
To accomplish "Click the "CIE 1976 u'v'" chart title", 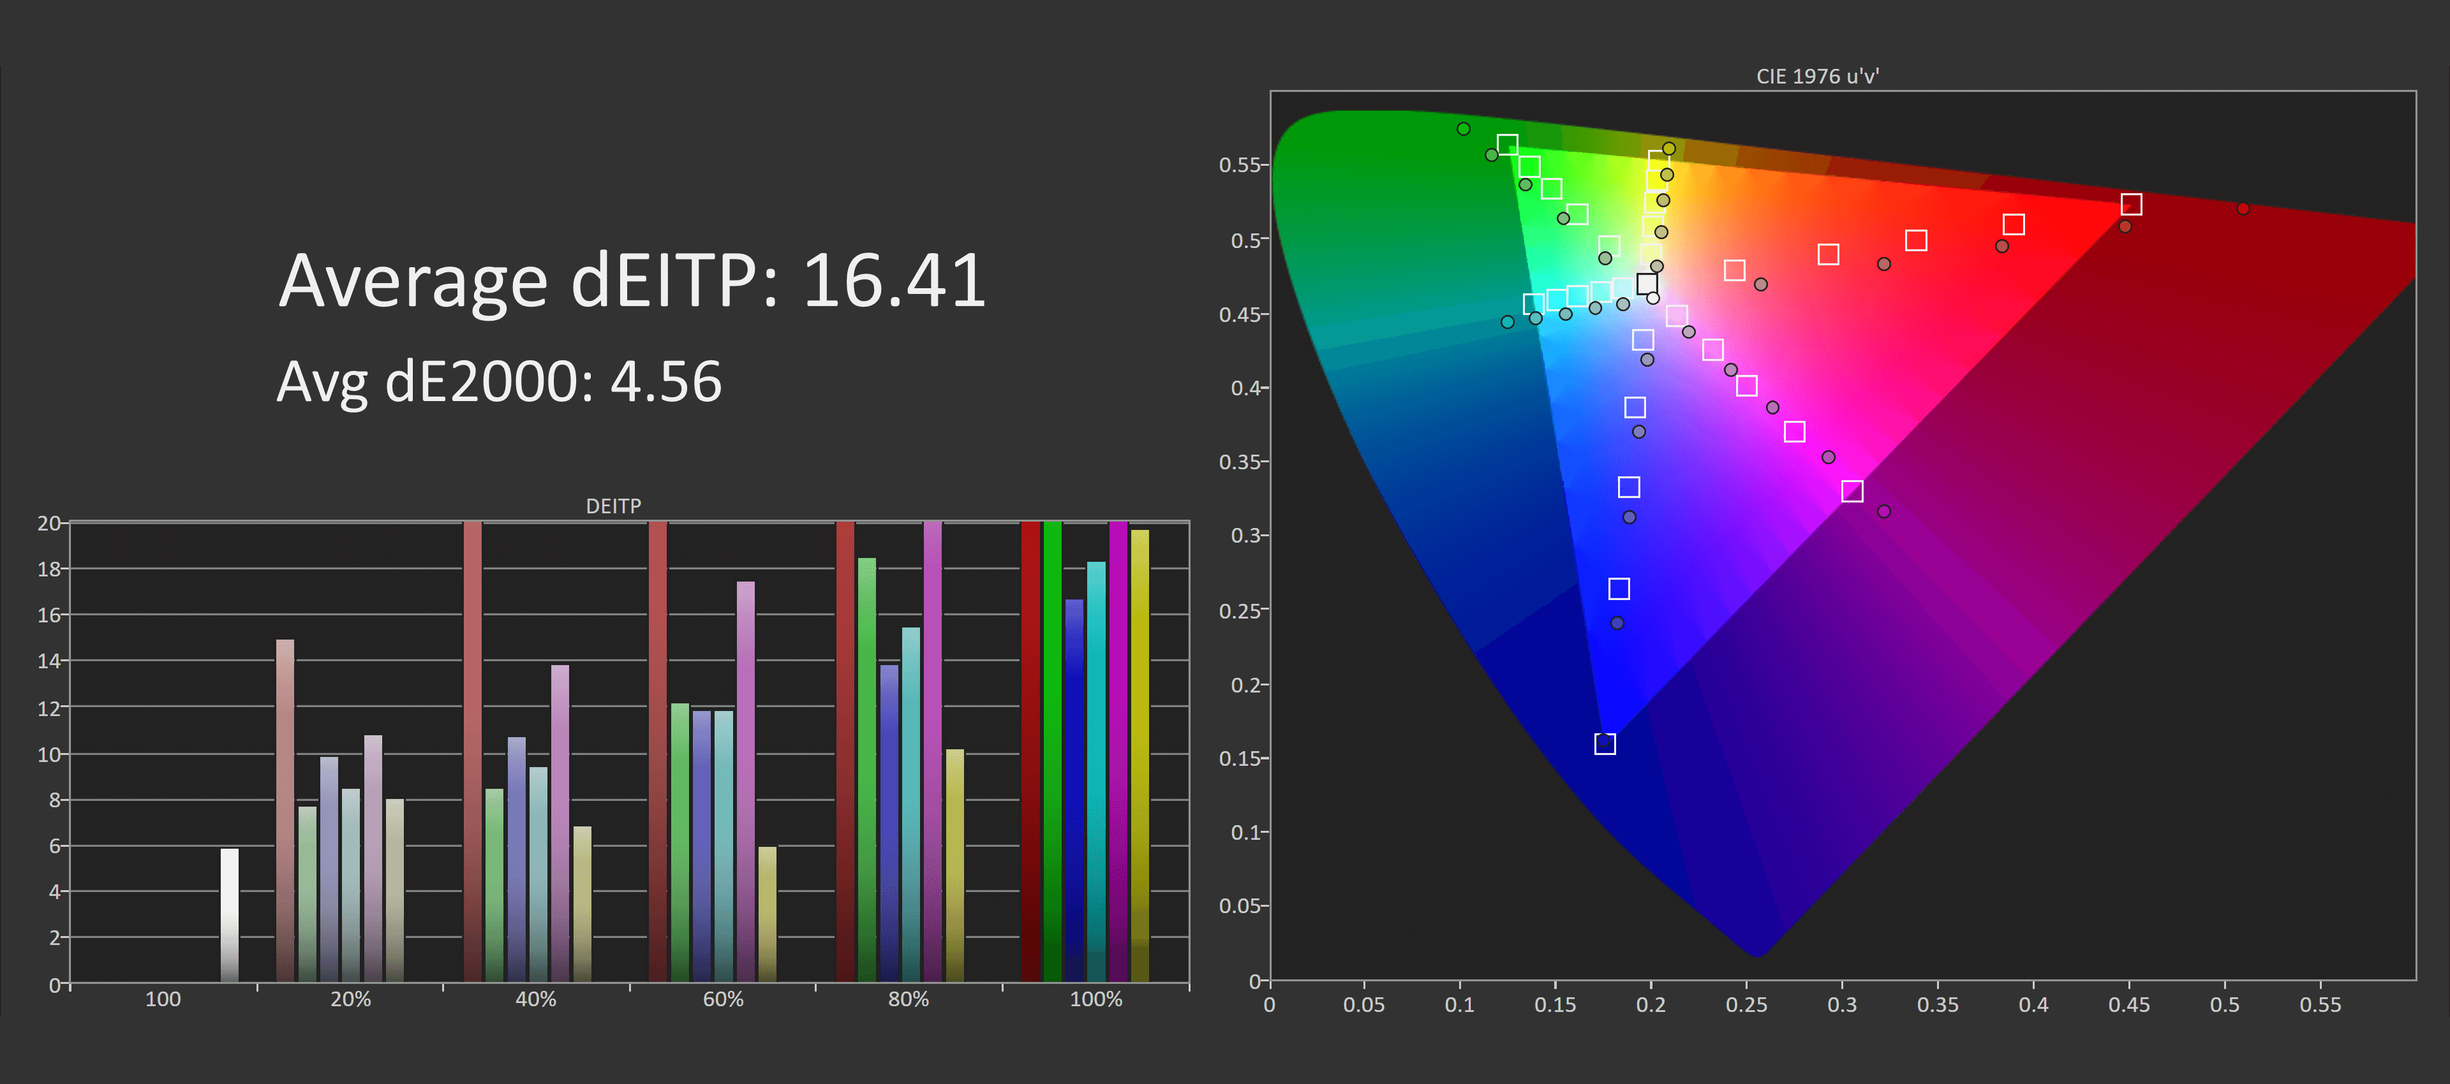I will 1818,76.
